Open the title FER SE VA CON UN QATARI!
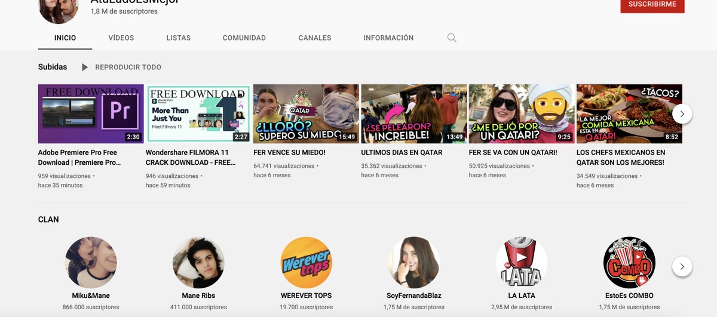Image resolution: width=717 pixels, height=317 pixels. tap(513, 153)
